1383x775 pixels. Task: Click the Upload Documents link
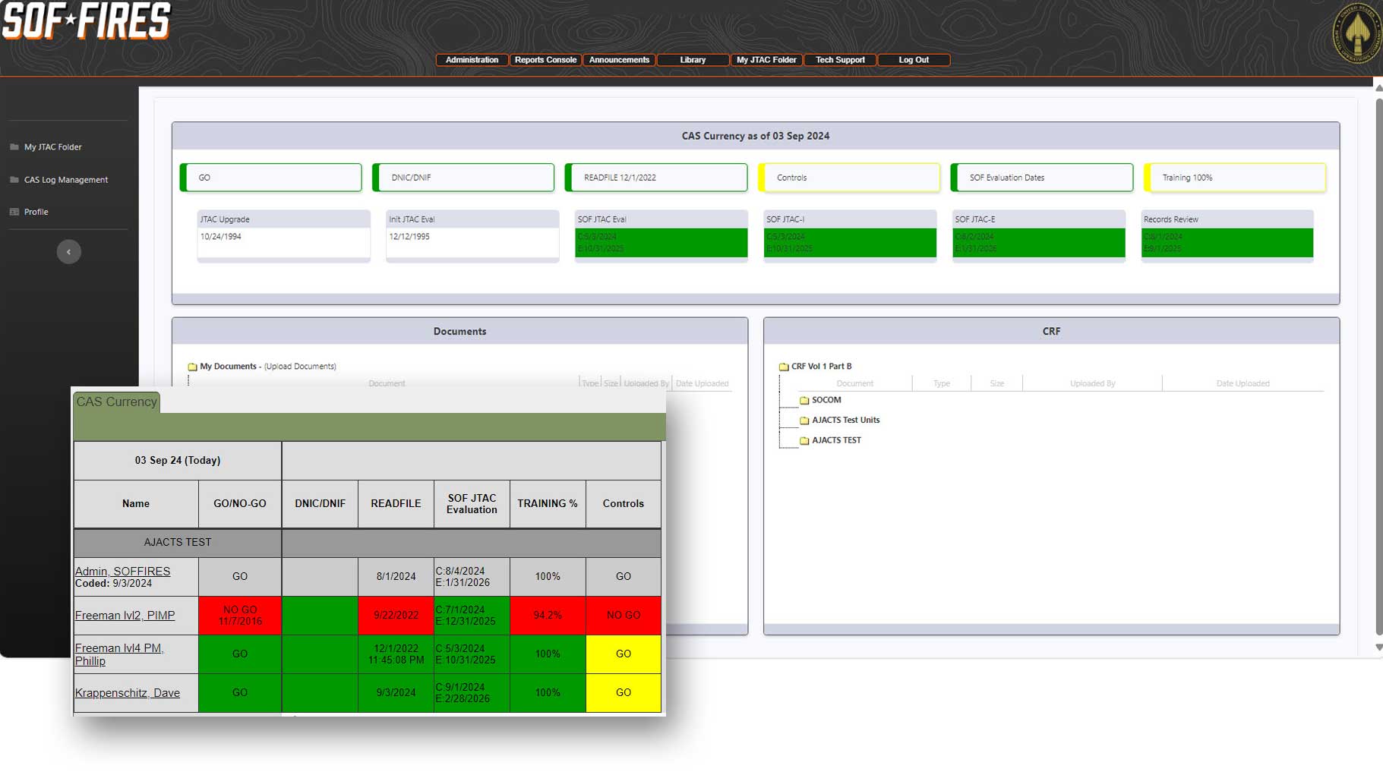(300, 367)
